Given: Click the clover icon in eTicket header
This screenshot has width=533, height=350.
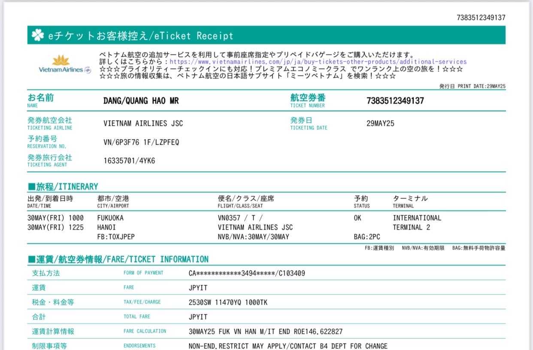Looking at the screenshot, I should tap(38, 36).
